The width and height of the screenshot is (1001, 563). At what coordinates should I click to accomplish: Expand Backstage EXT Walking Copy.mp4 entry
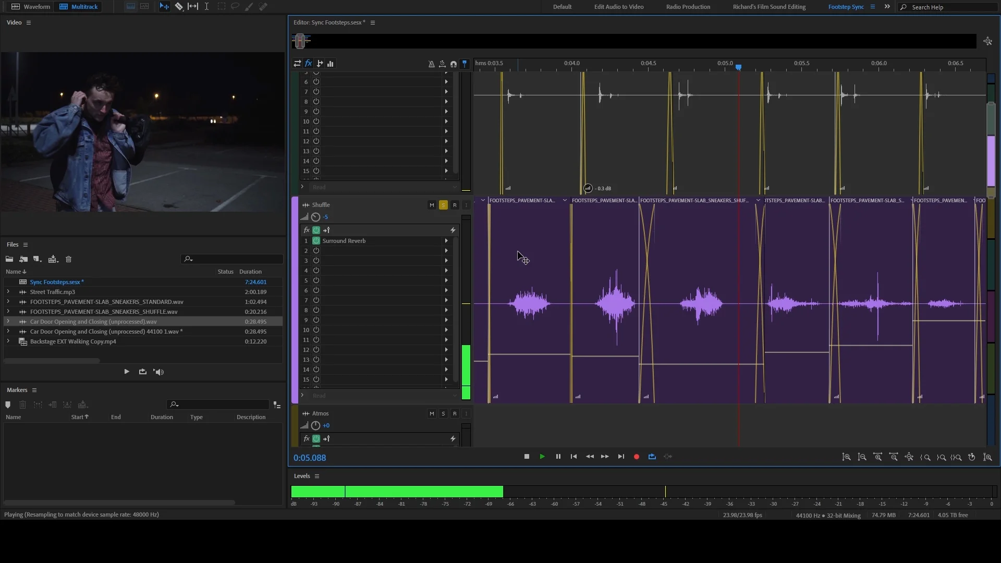tap(8, 341)
